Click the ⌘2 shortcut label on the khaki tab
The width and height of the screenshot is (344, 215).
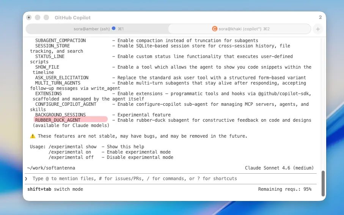point(266,29)
